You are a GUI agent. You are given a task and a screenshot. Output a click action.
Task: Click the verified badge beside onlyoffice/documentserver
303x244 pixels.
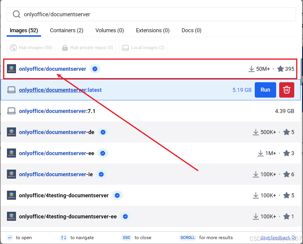point(95,69)
